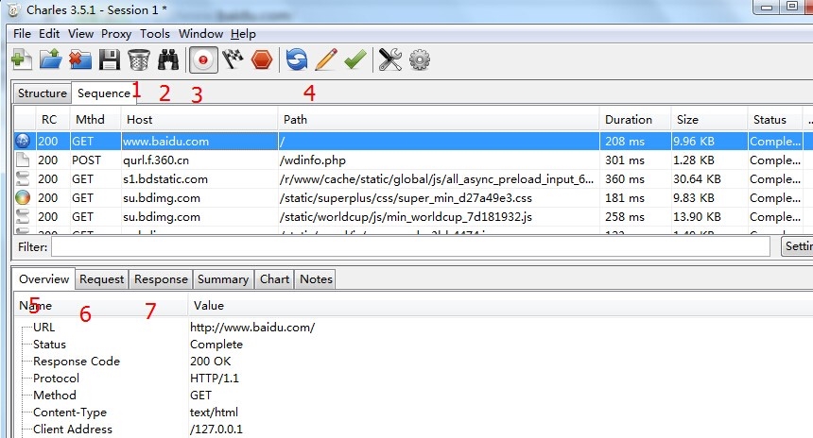Screen dimensions: 813x438
Task: Click the http://www.baidu.com/ URL value
Action: 252,328
